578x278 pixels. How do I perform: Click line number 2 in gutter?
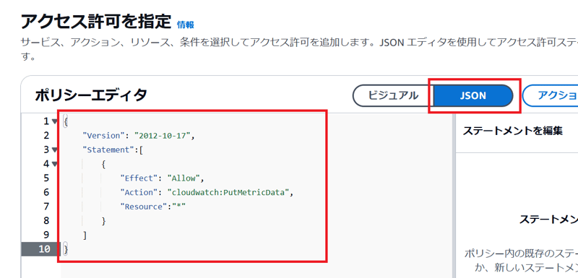46,136
